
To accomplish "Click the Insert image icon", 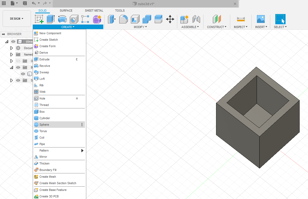I will tap(261, 19).
